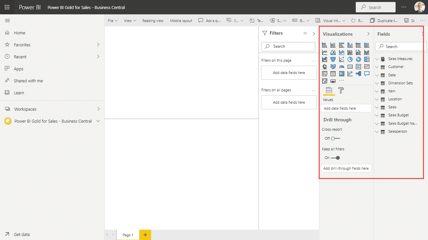Select the Filled map visual
Screen dimensions: 428x240
[333, 67]
